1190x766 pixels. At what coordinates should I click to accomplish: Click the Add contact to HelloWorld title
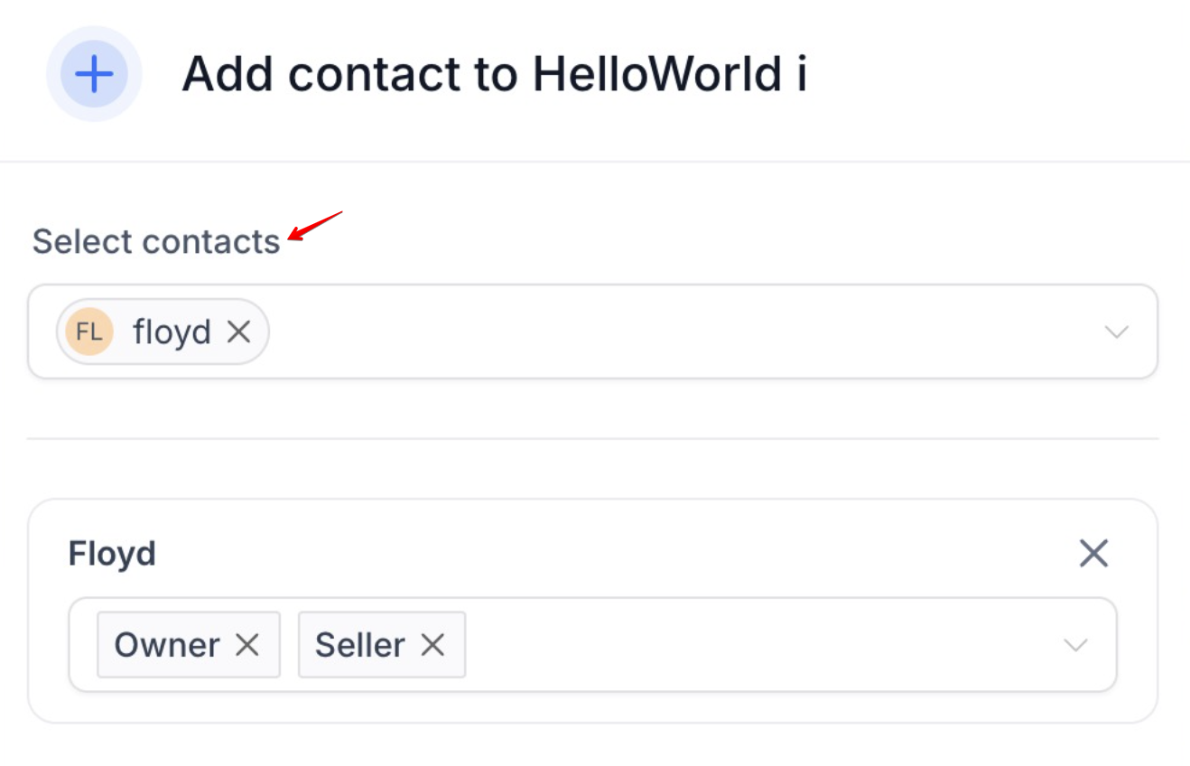494,74
